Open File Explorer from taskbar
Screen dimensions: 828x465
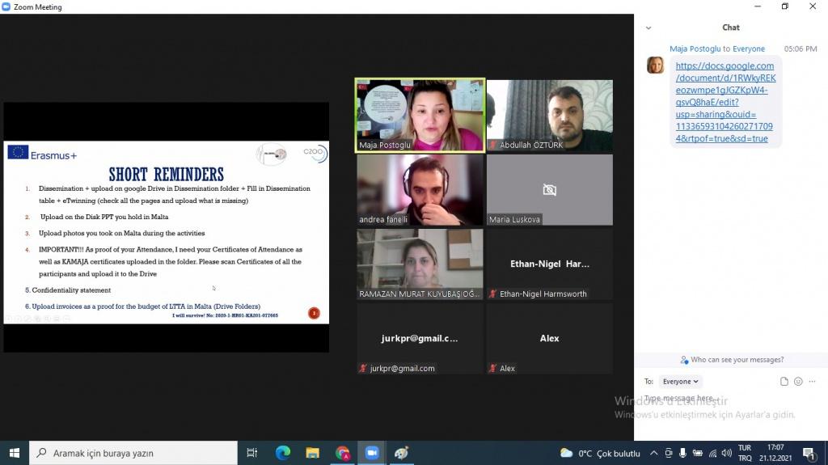(313, 453)
